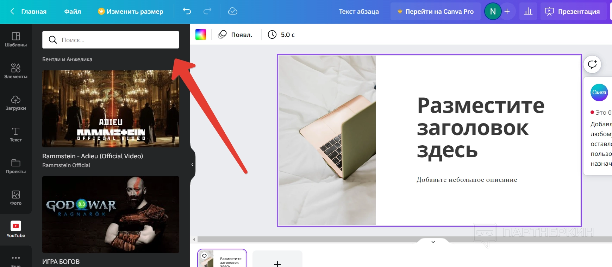612x267 pixels.
Task: Click the search magnifier icon
Action: point(53,40)
